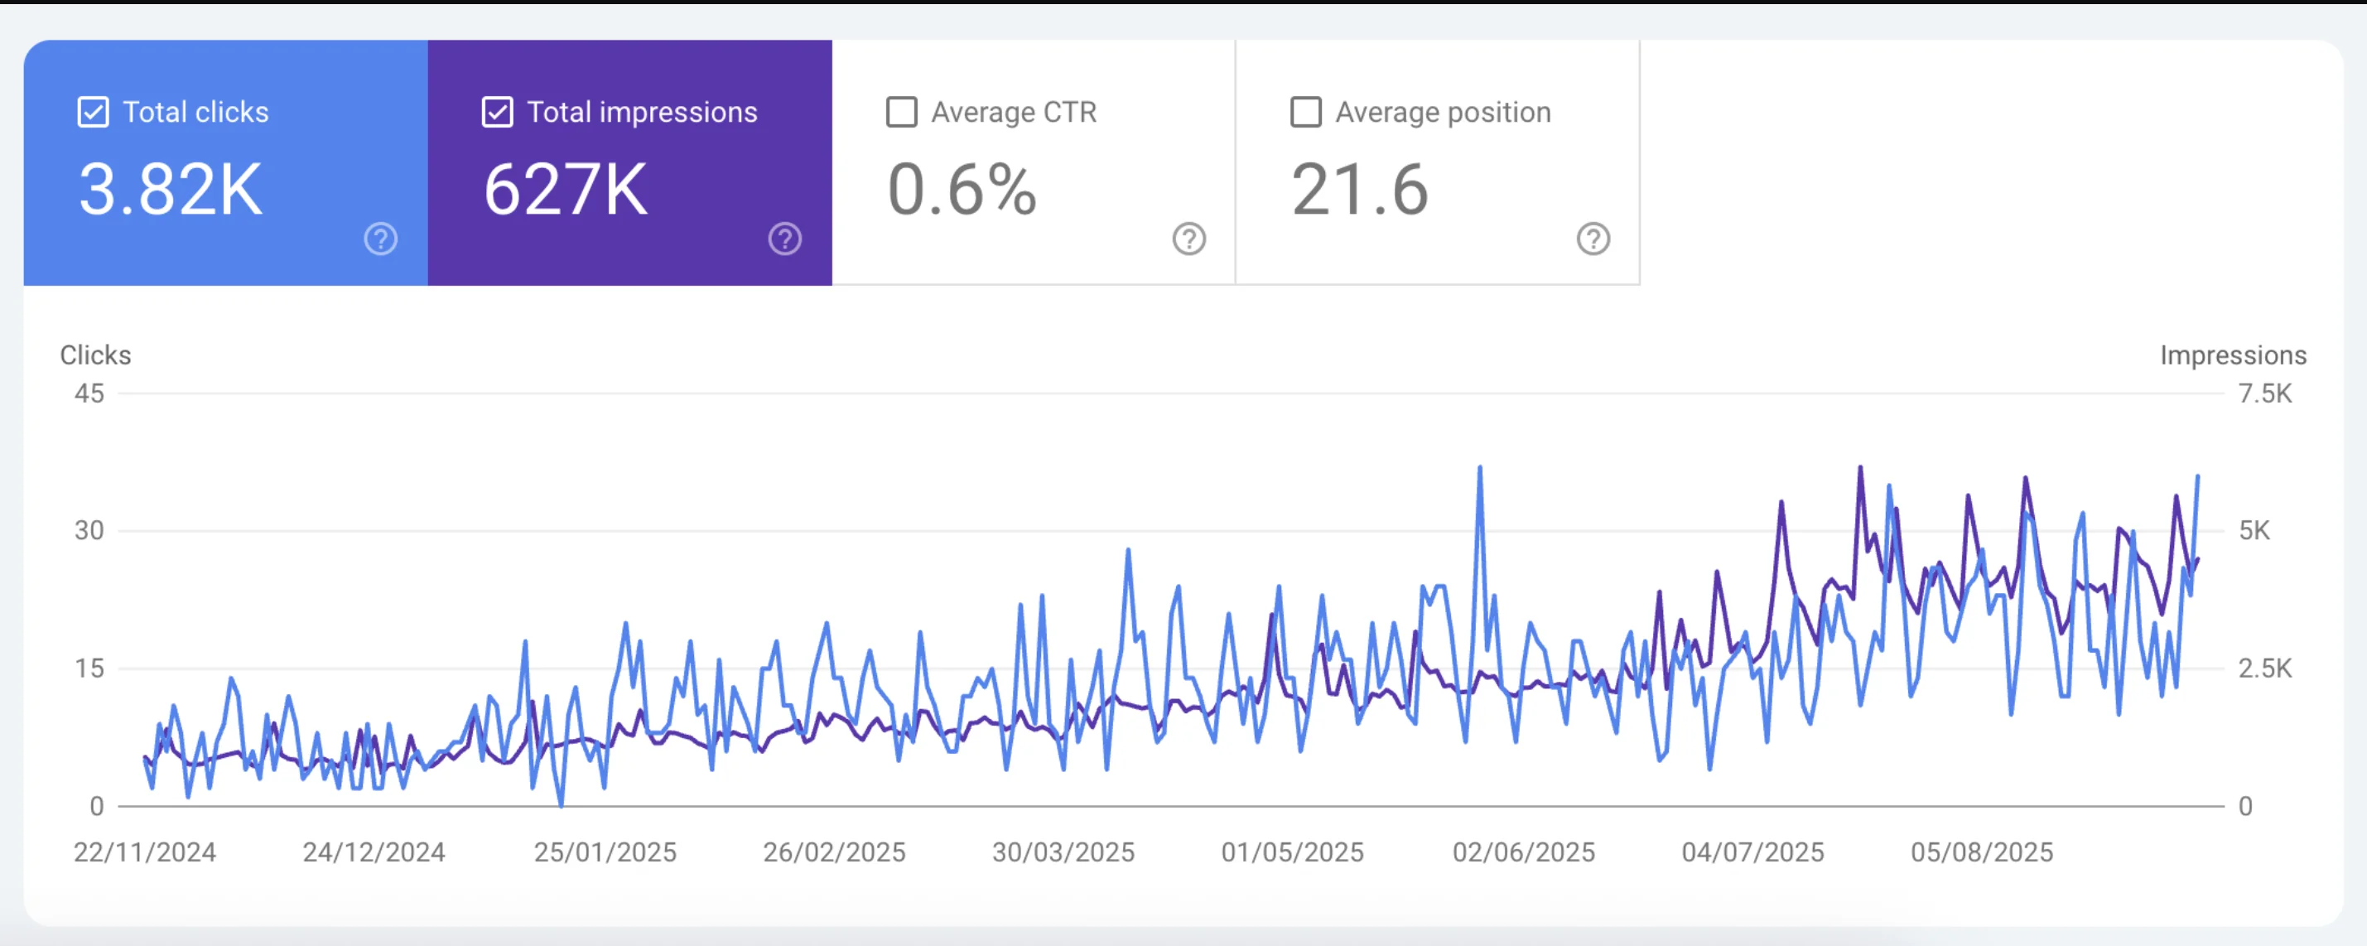Enable the Average position checkbox
Image resolution: width=2367 pixels, height=946 pixels.
1306,112
